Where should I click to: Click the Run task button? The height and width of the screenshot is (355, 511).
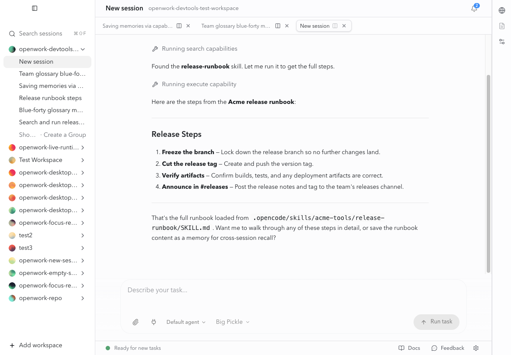[x=437, y=322]
